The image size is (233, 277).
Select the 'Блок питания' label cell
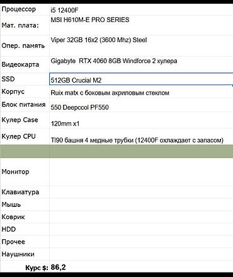click(25, 105)
